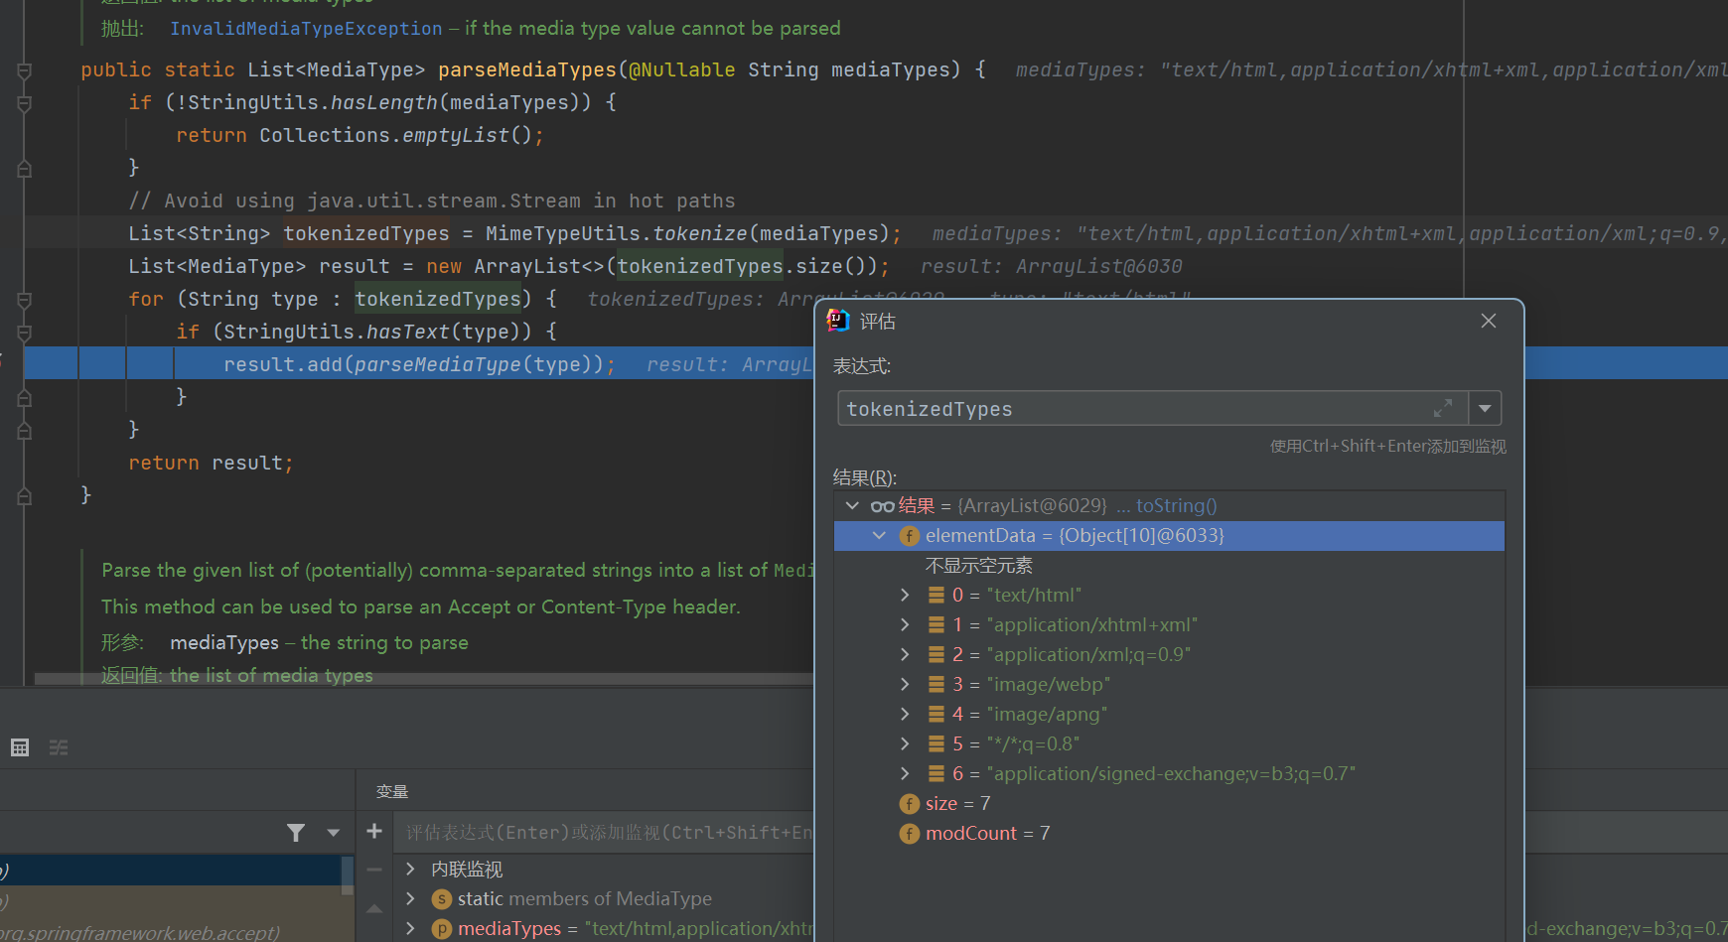The width and height of the screenshot is (1728, 942).
Task: Expand element 2 "application/xml;q=0.9"
Action: 905,654
